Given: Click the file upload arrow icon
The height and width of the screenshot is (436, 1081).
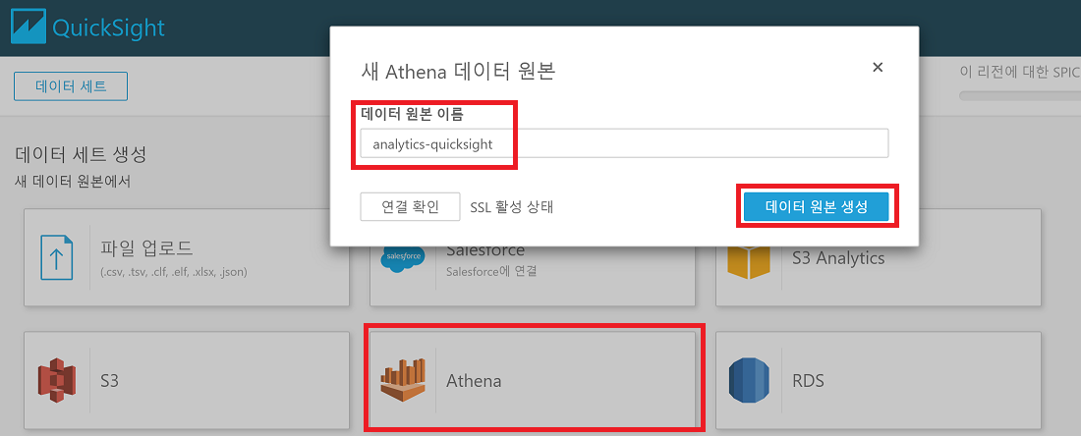Looking at the screenshot, I should coord(56,258).
